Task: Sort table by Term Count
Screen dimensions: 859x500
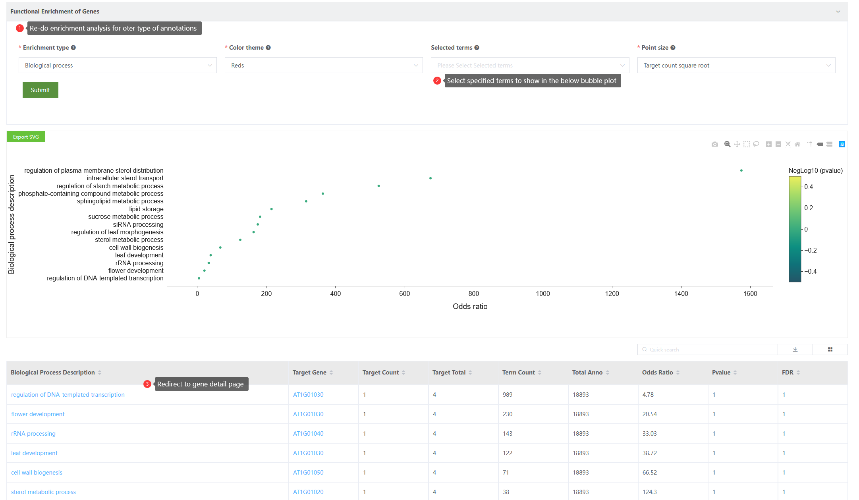Action: click(540, 373)
